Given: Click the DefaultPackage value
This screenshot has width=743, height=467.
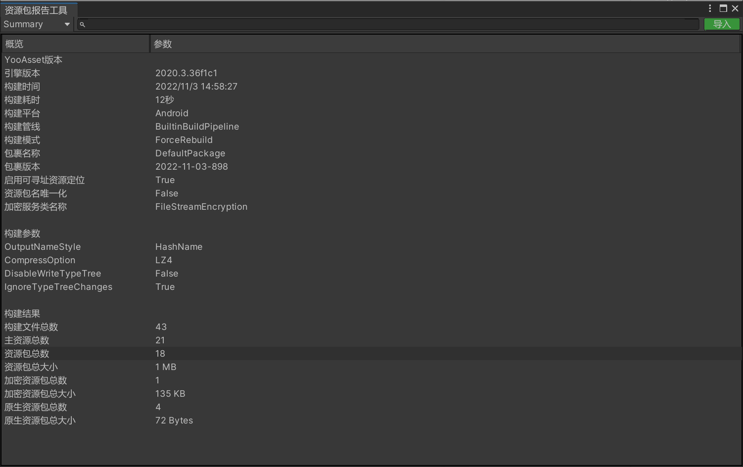Looking at the screenshot, I should click(190, 153).
